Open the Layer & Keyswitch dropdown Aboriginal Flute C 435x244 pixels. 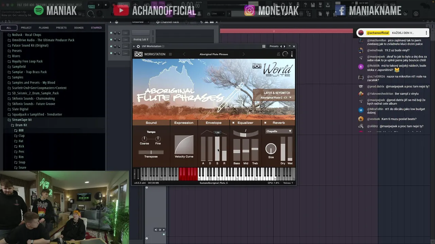276,98
